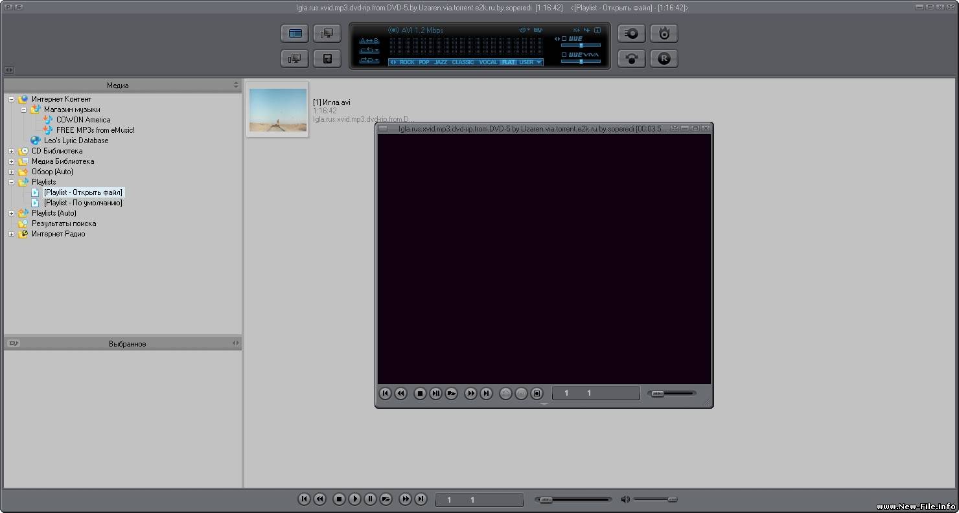This screenshot has width=959, height=513.
Task: Select the video display mode icon
Action: [327, 33]
